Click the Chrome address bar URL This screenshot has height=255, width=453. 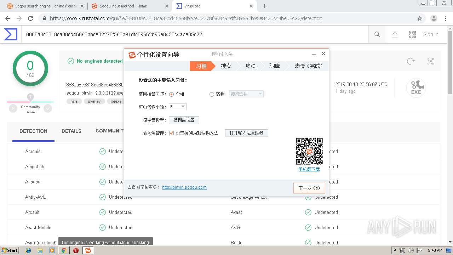pyautogui.click(x=186, y=18)
